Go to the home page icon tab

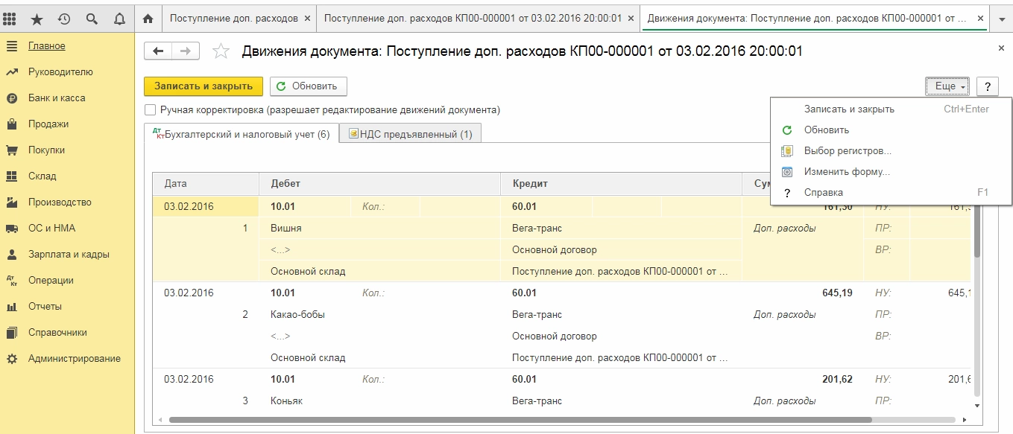[x=148, y=19]
